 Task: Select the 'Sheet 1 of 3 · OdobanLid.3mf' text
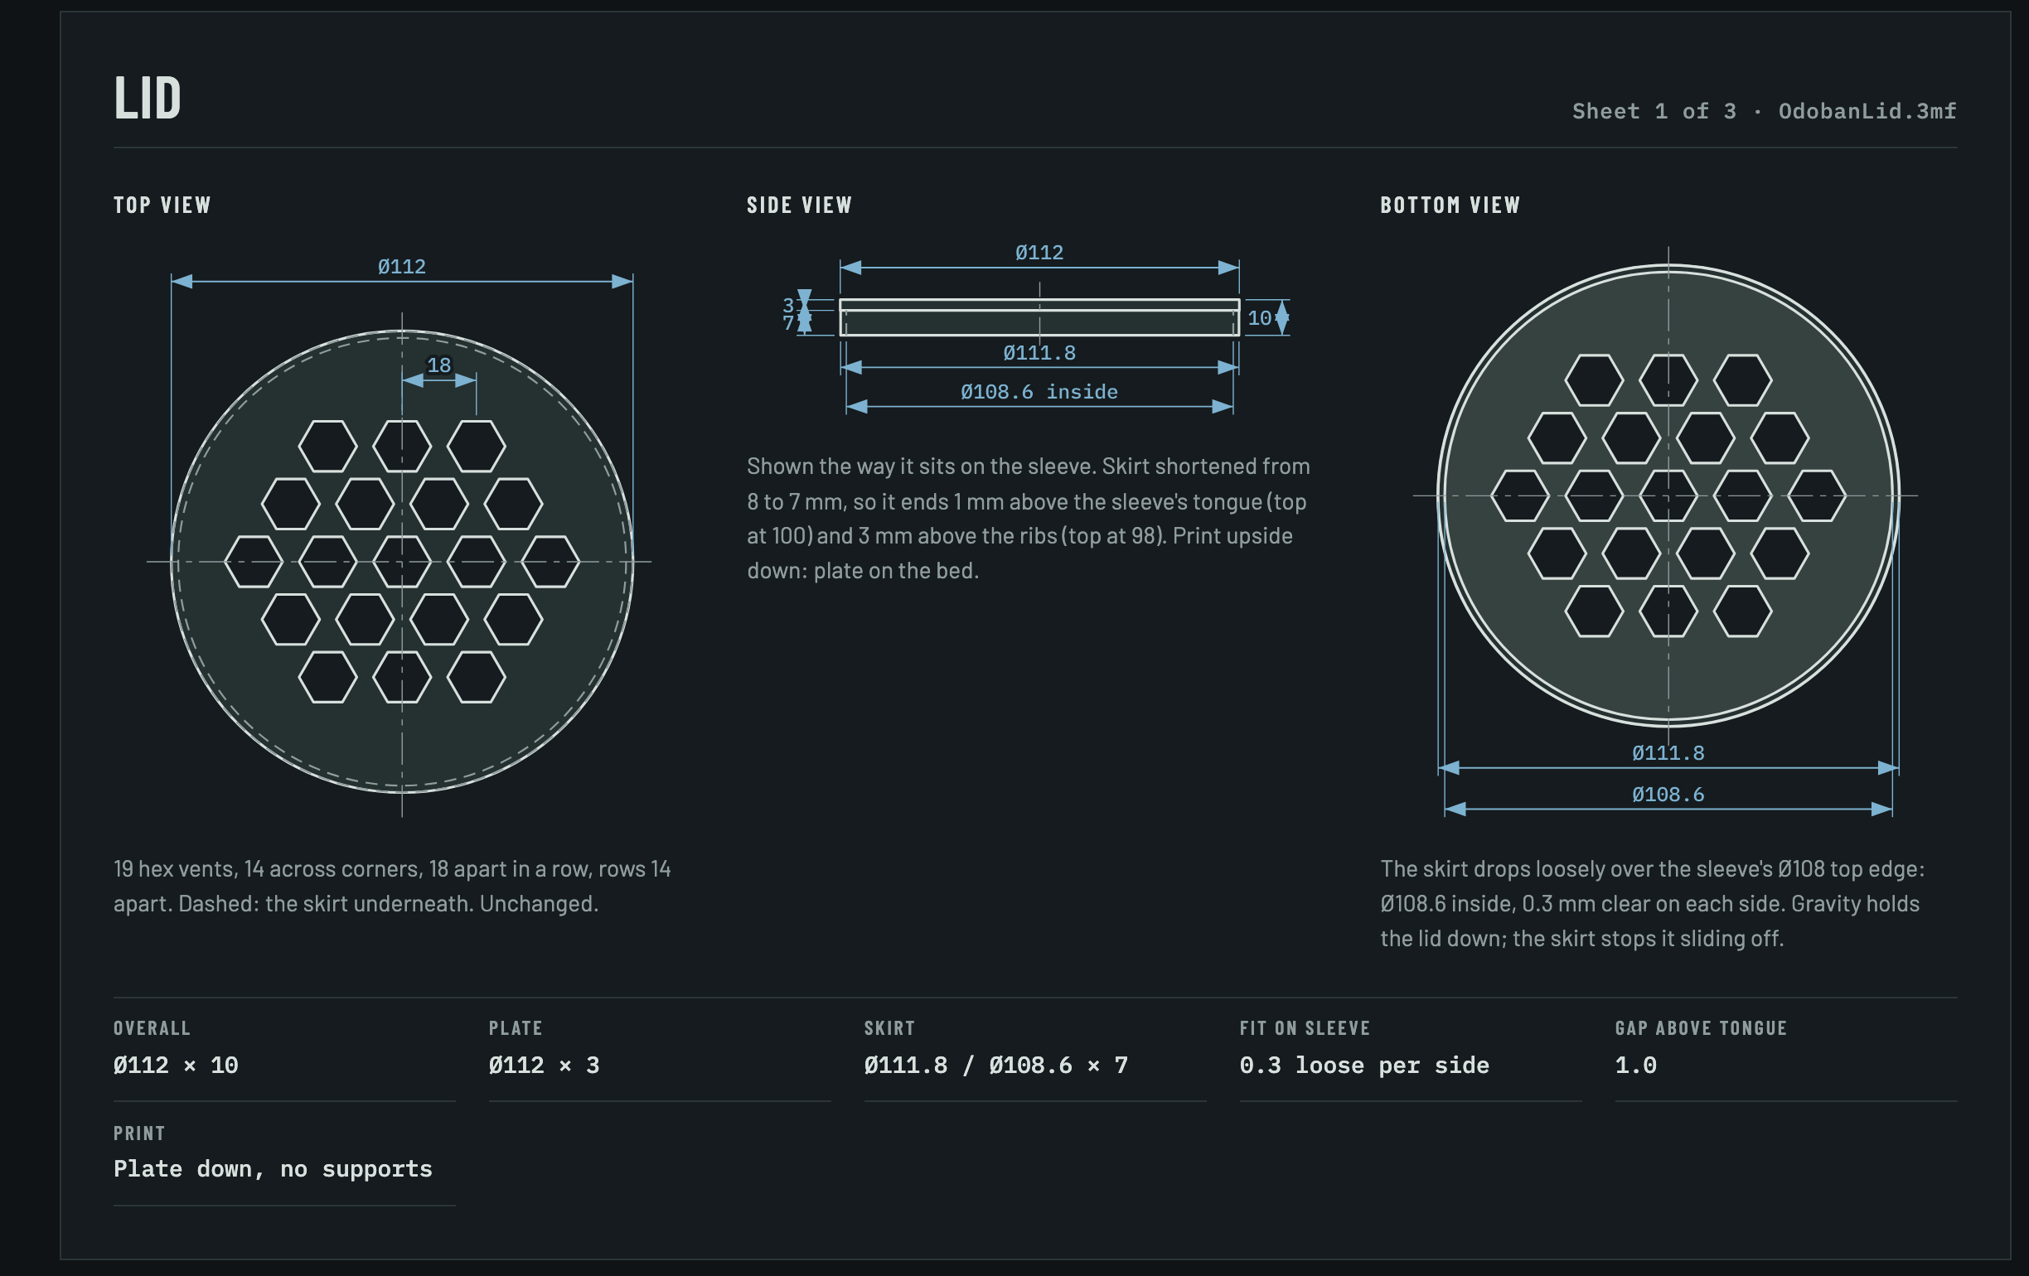tap(1764, 111)
